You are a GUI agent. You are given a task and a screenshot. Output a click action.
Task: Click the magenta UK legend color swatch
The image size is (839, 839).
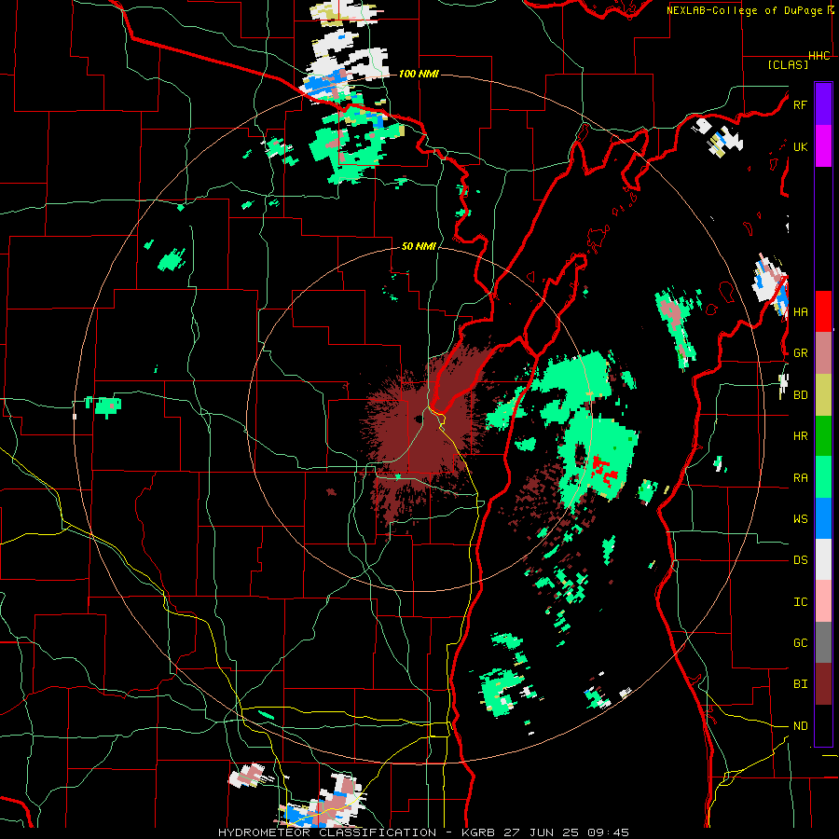(823, 146)
